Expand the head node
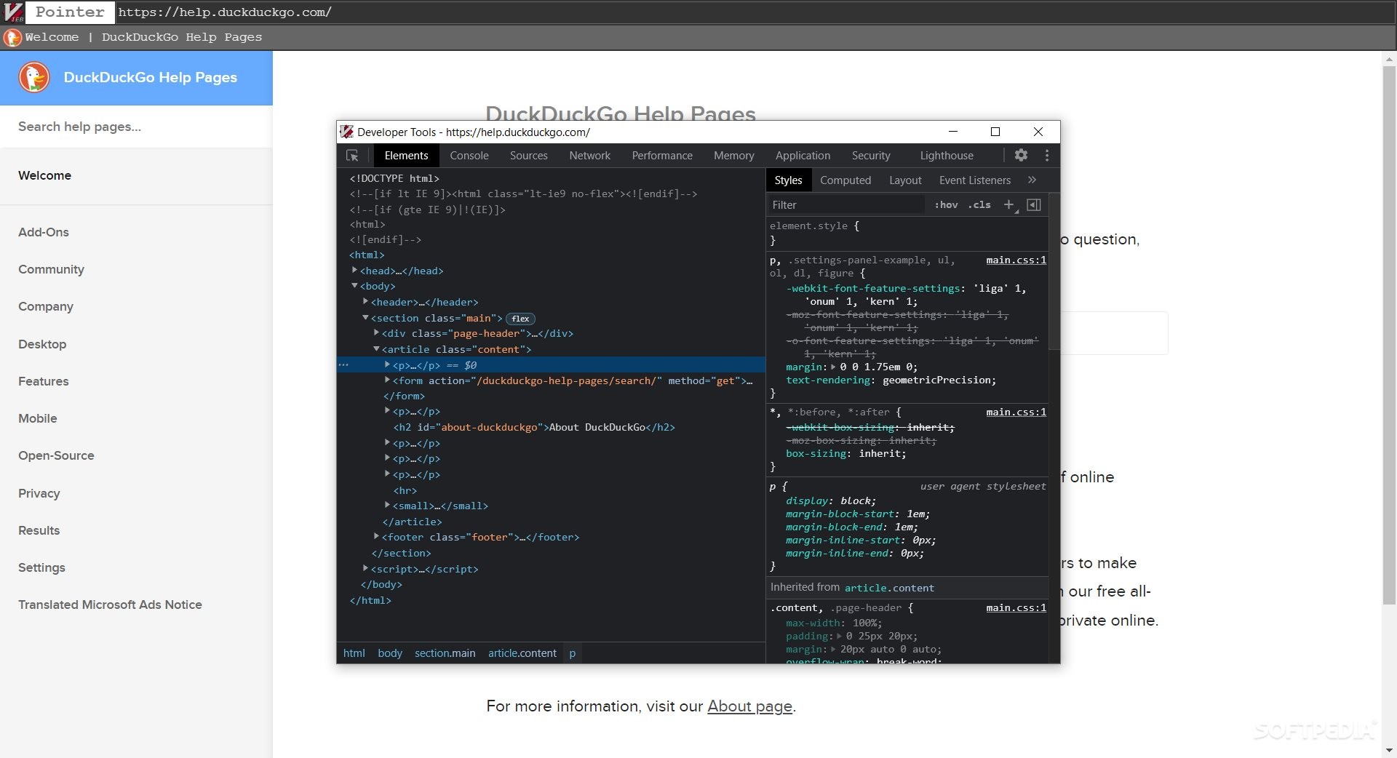This screenshot has height=758, width=1397. coord(355,271)
